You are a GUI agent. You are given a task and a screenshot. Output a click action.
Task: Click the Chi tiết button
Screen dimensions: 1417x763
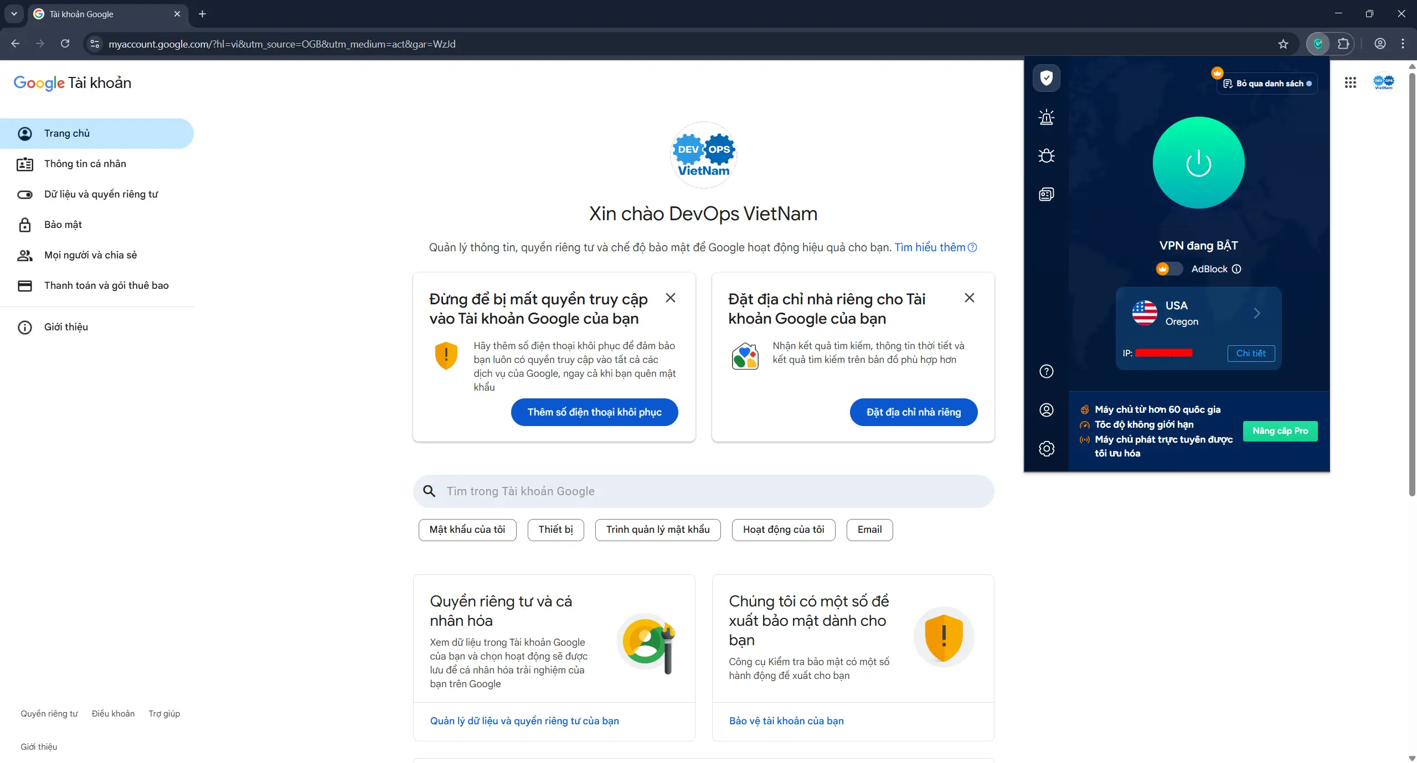(1251, 353)
